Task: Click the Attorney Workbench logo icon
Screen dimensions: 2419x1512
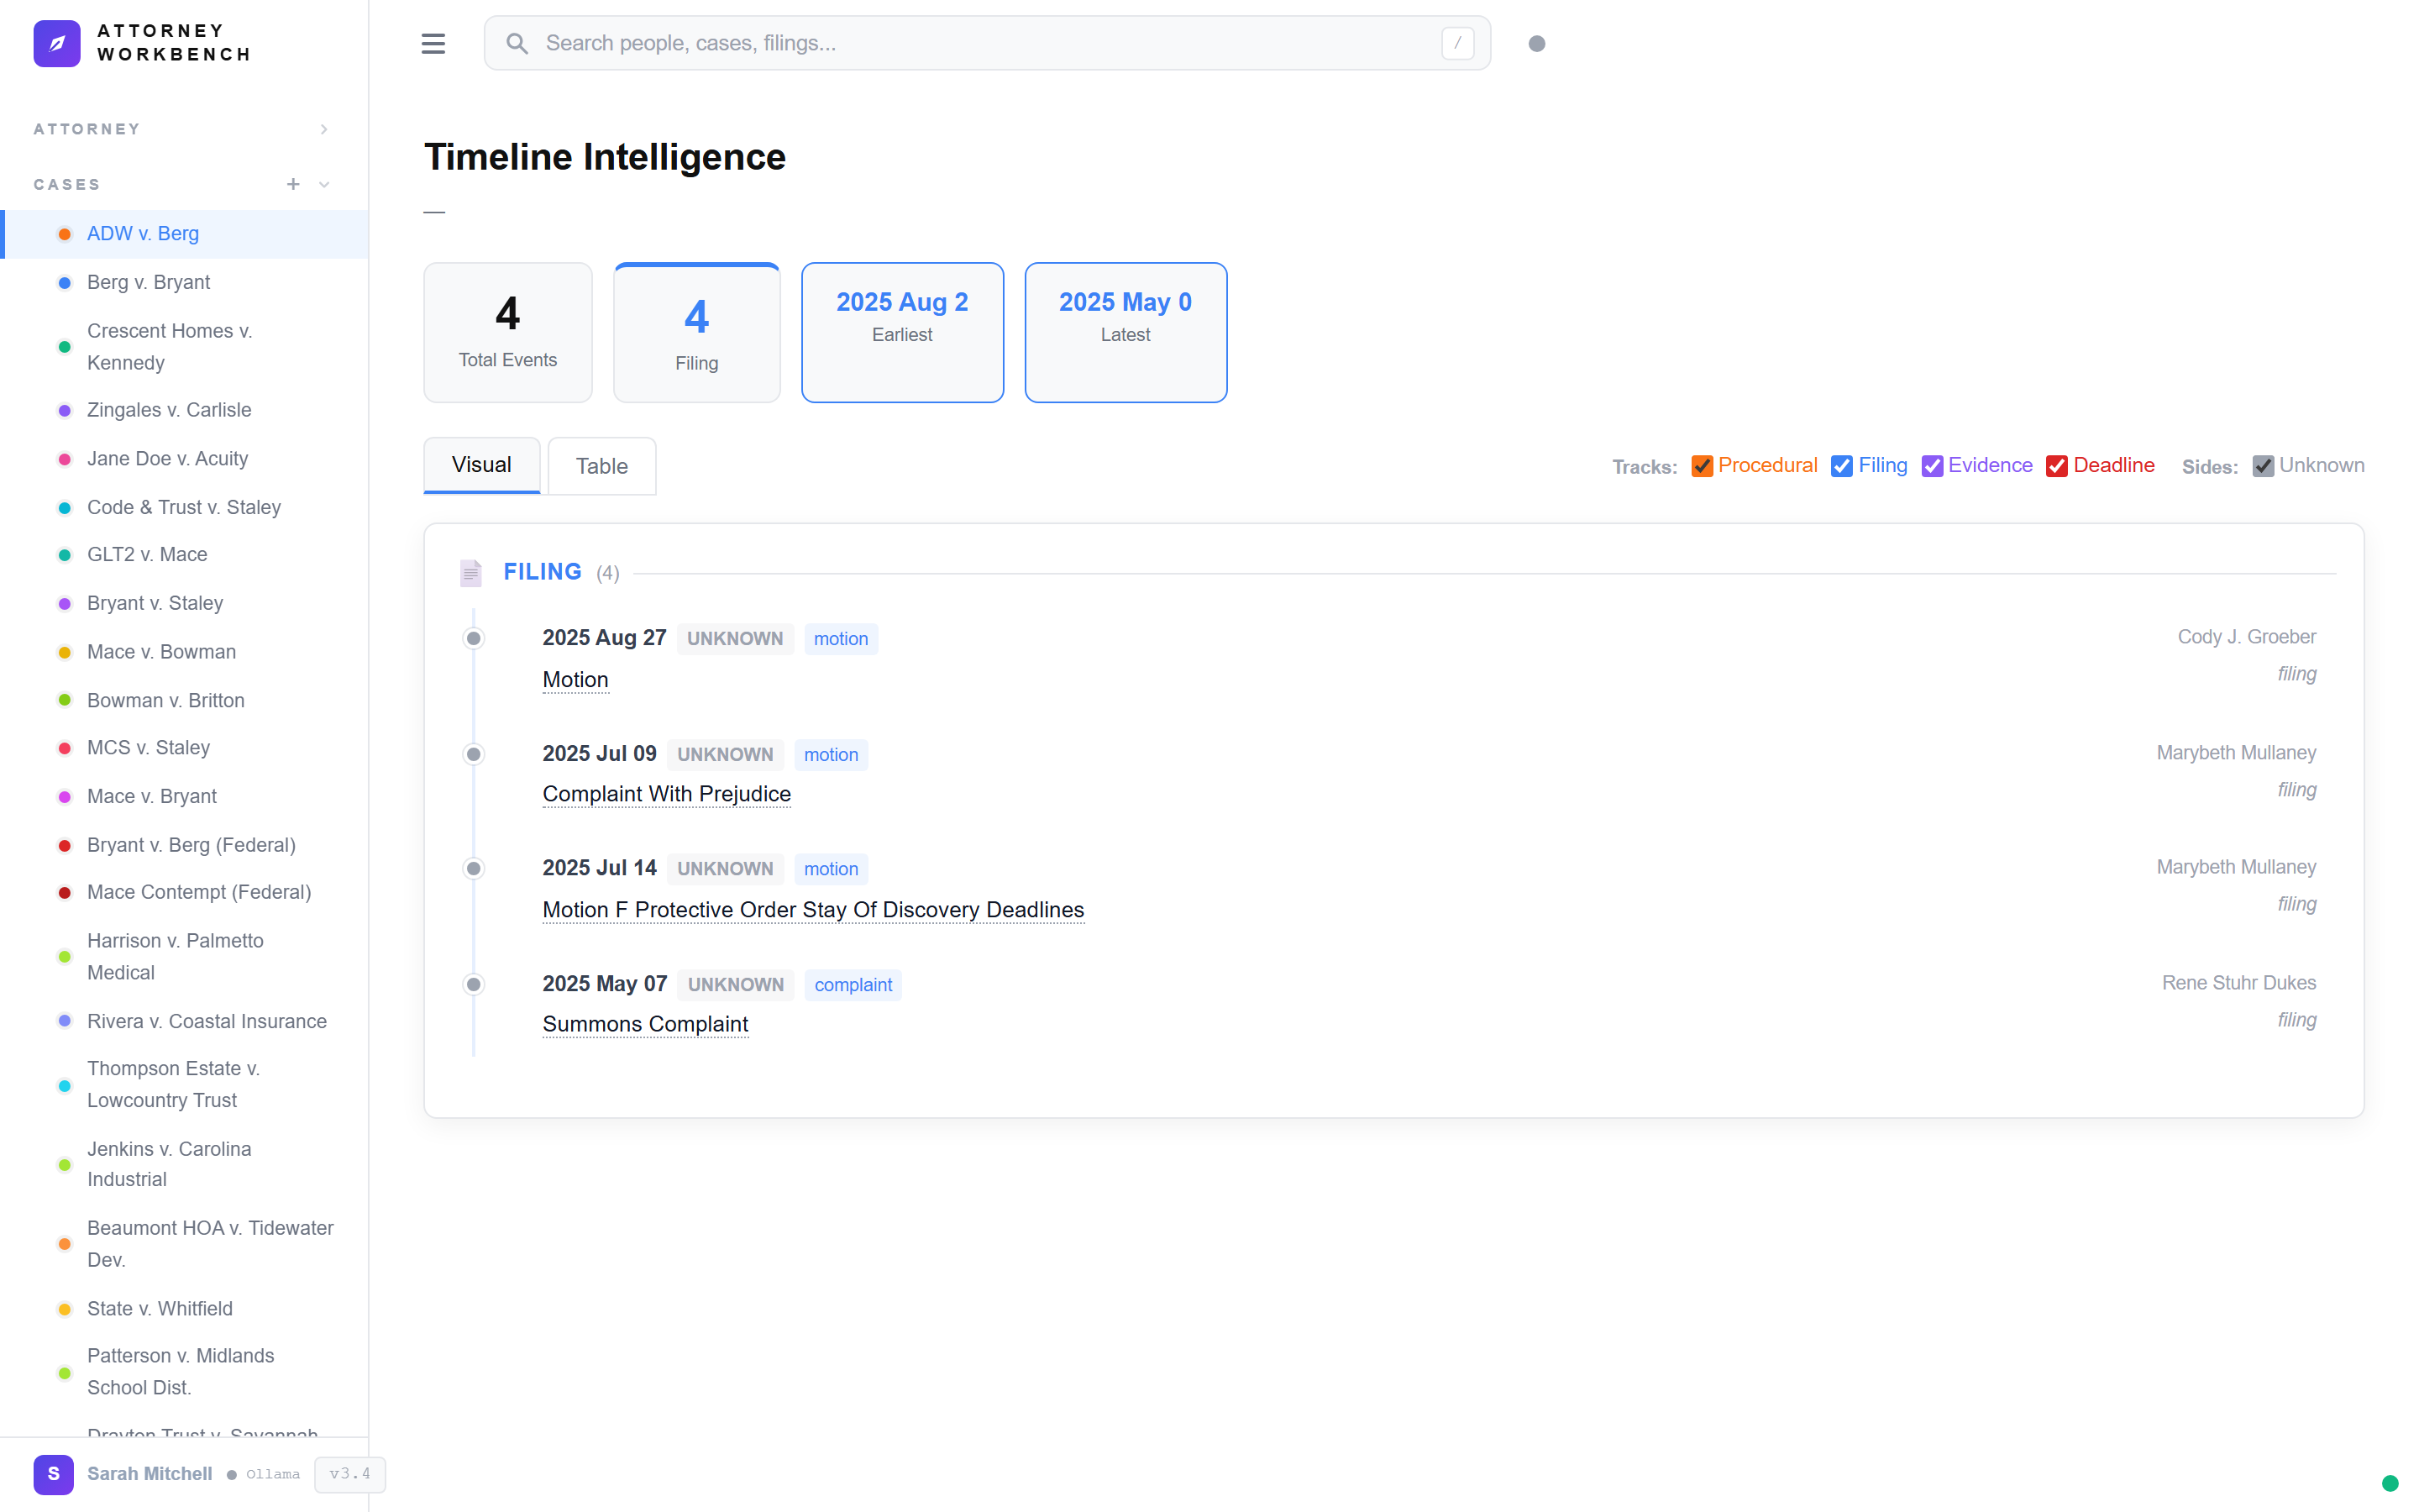Action: 57,43
